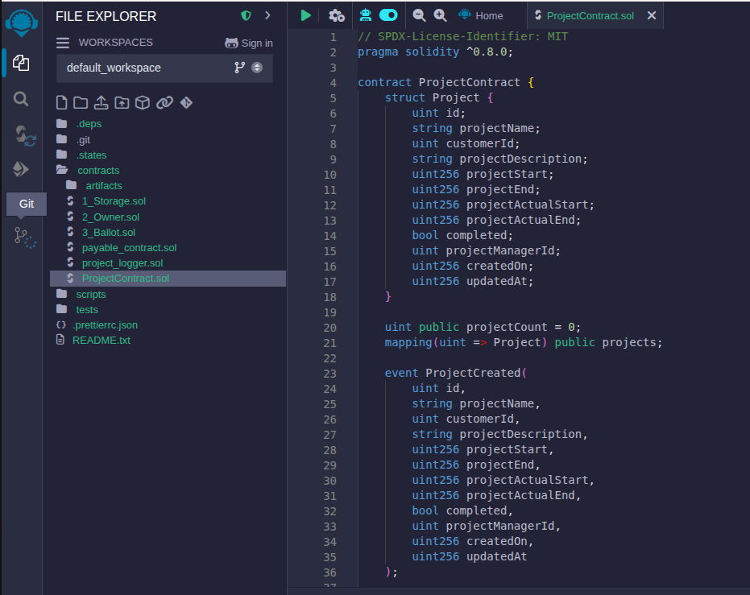
Task: Toggle the AI copilot switch
Action: point(388,15)
